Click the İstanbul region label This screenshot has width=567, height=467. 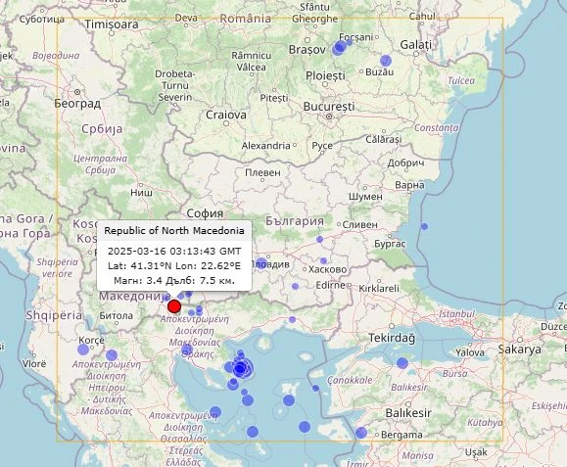pos(456,313)
